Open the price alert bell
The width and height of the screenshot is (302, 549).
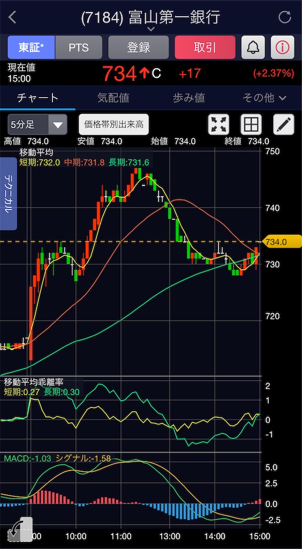coord(253,47)
